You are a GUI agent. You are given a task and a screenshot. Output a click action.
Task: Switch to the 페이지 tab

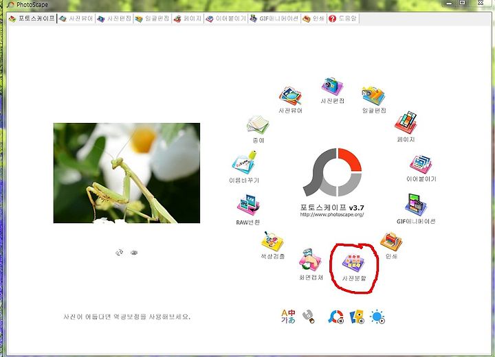point(188,19)
